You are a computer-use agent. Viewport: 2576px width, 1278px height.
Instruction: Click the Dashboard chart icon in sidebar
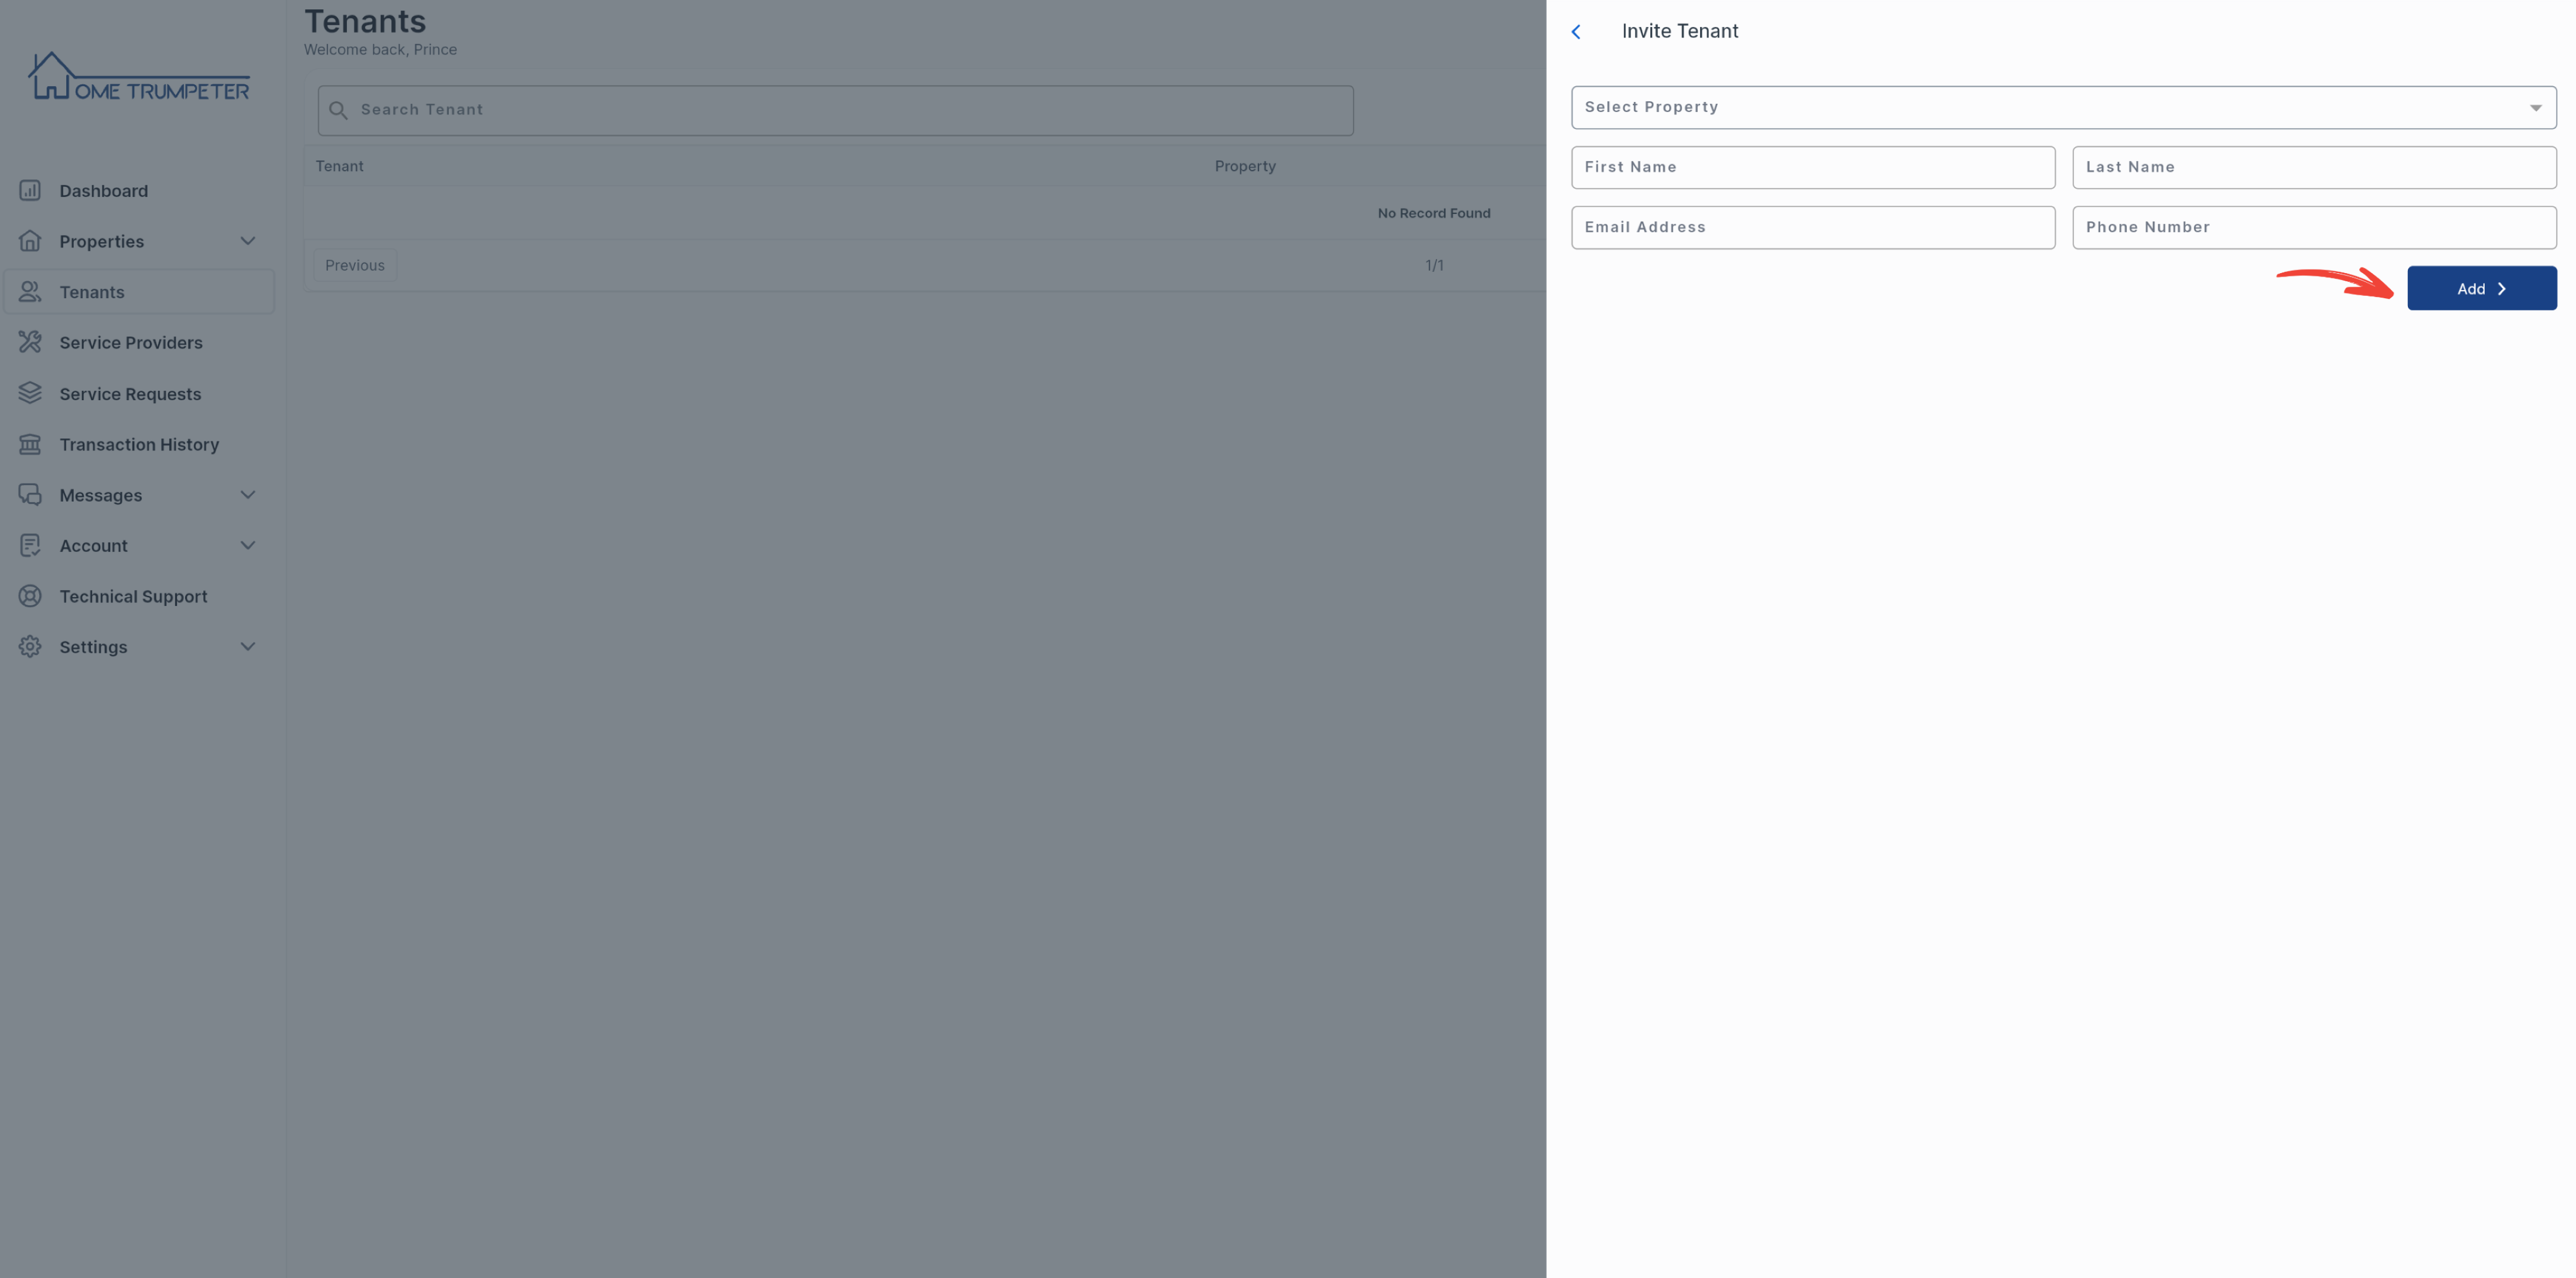point(30,190)
